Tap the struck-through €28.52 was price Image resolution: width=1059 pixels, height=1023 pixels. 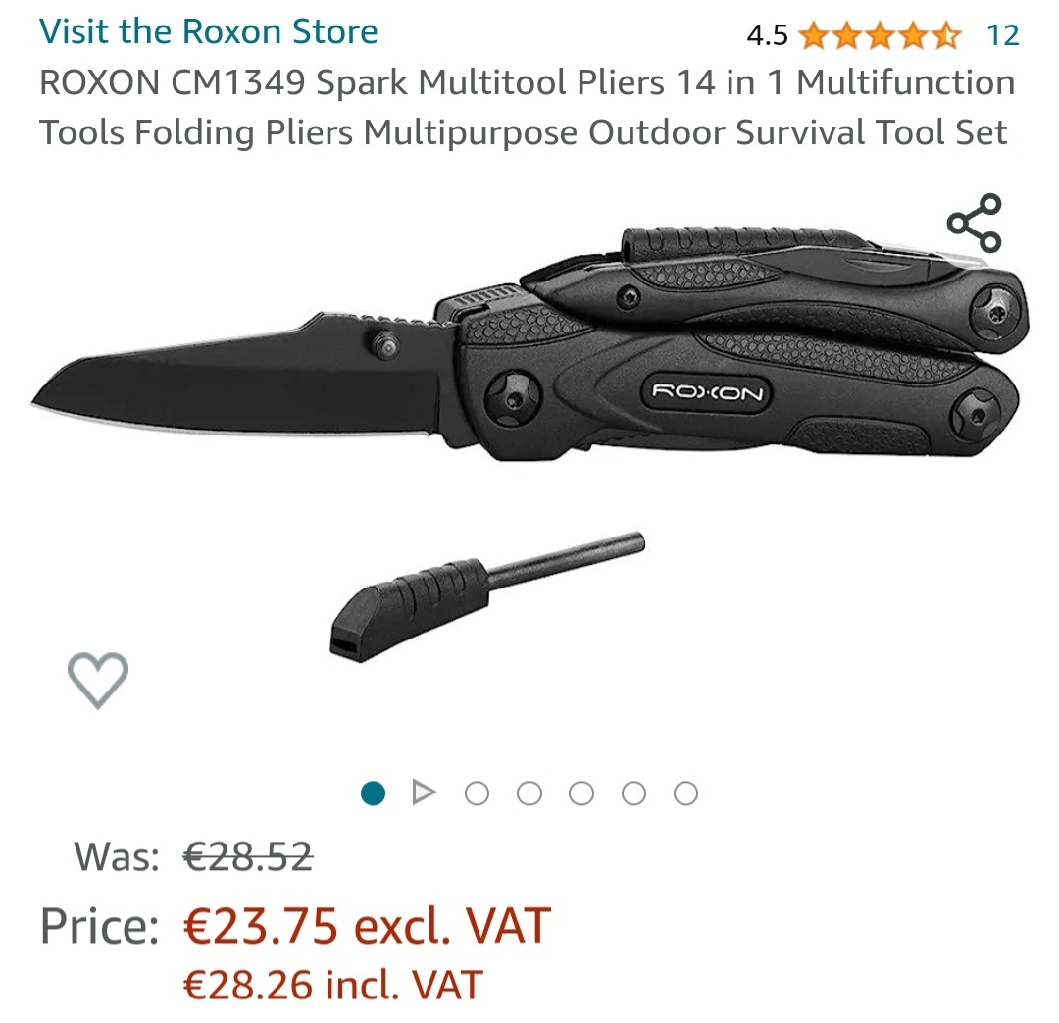(248, 856)
